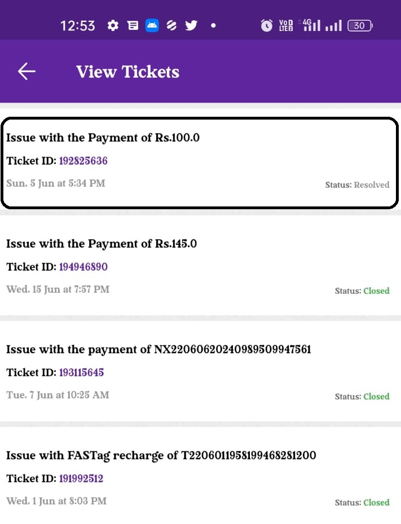
Task: Tap the 4G signal strength icon
Action: point(311,25)
